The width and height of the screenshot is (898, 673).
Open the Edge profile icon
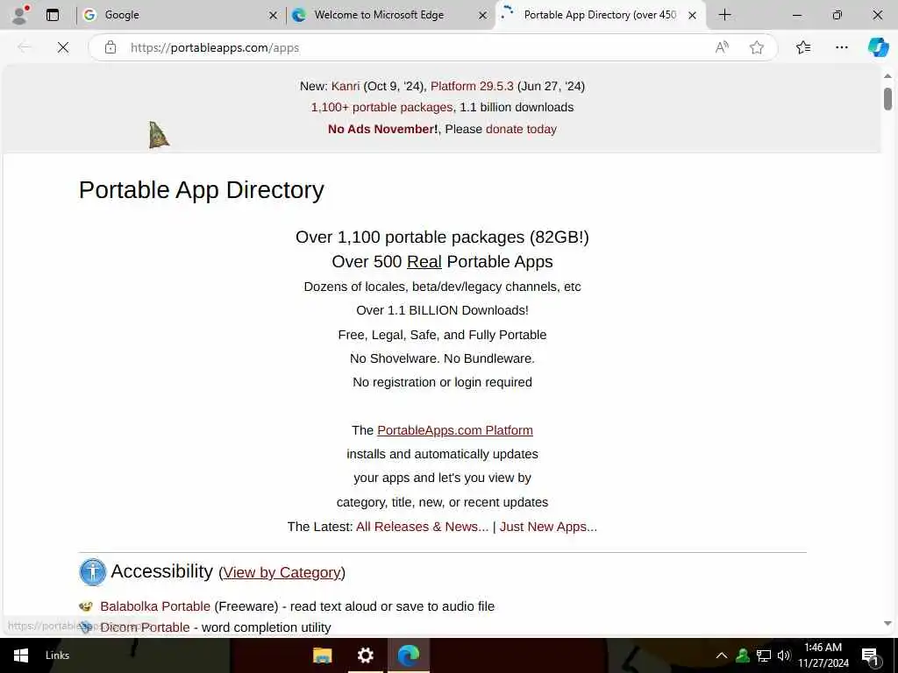(x=20, y=15)
